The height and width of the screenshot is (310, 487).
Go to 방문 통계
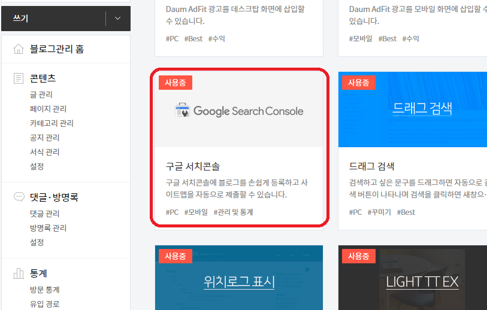point(44,290)
